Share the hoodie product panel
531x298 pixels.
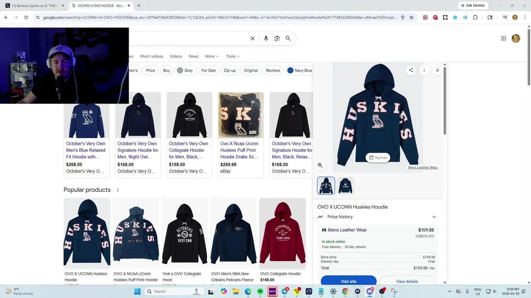(x=411, y=70)
